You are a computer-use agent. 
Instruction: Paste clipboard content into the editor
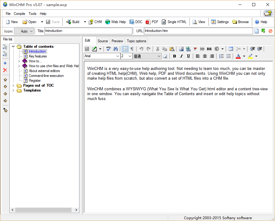[x=172, y=49]
